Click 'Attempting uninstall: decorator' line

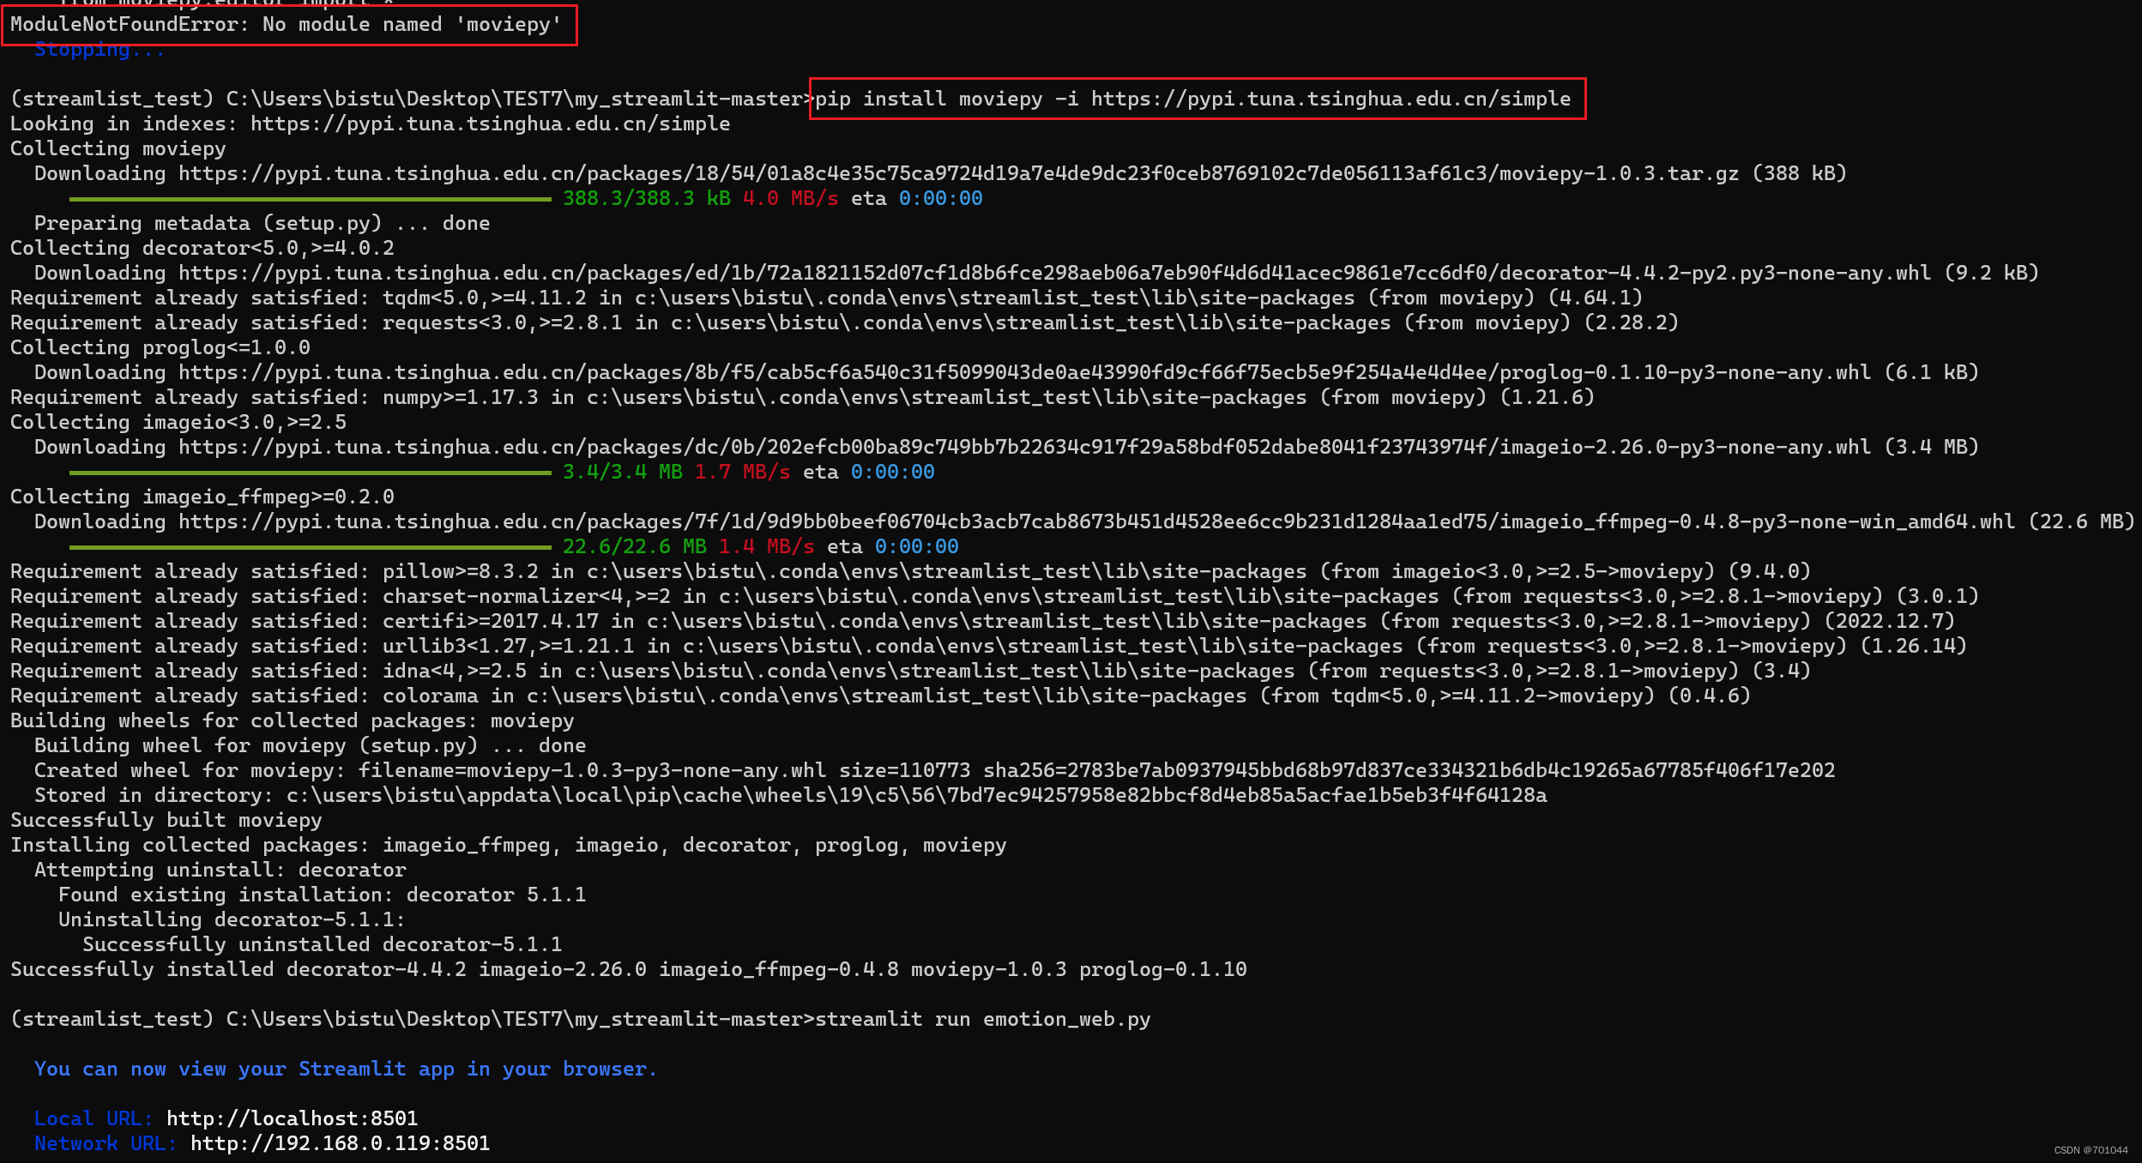220,871
